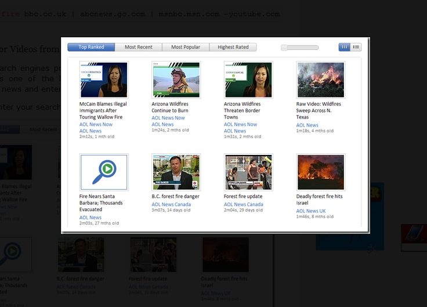
Task: Open Raw Video Wildfires N. Texas thumbnail
Action: pos(321,80)
